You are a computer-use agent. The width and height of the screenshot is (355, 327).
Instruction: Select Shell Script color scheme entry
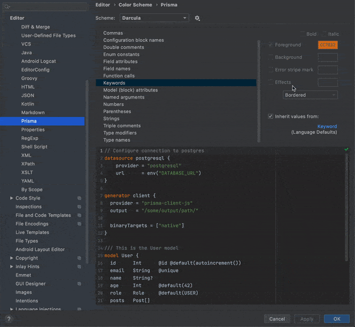(42, 147)
